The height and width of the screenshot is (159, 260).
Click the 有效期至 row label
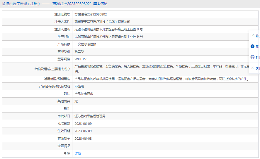pyautogui.click(x=64, y=139)
